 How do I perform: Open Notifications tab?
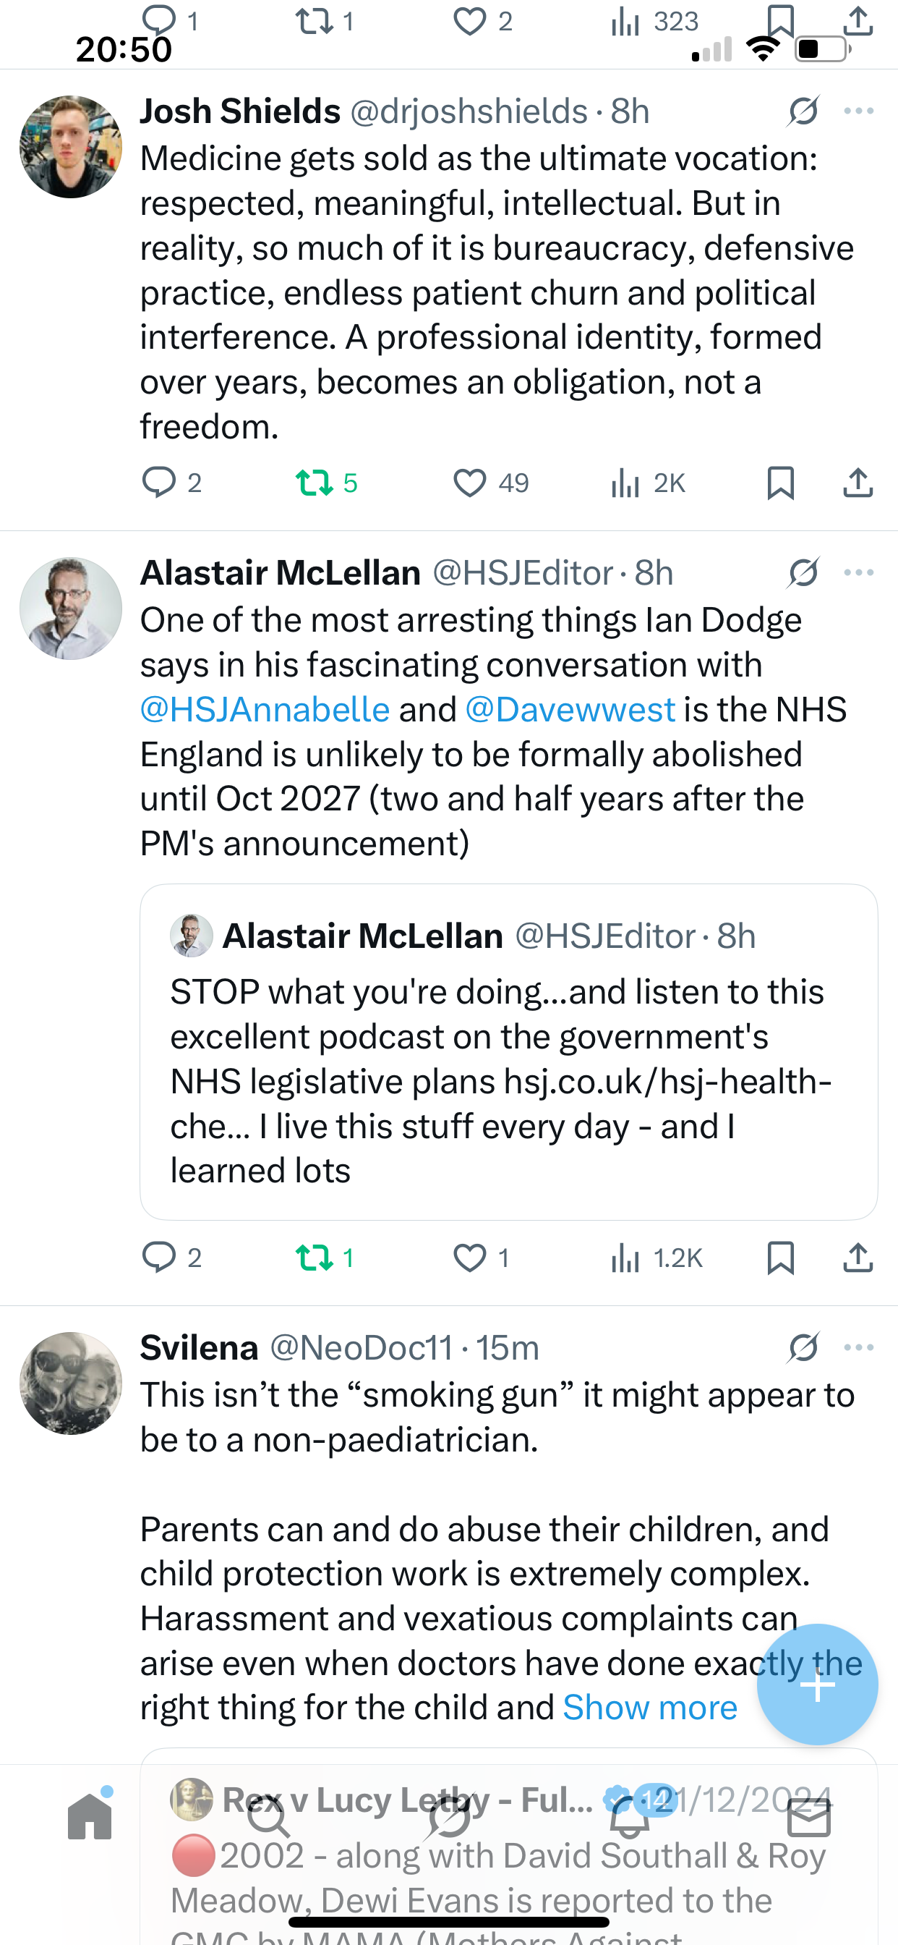629,1817
